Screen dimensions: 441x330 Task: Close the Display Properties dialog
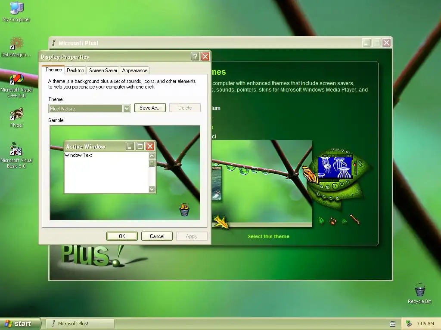pyautogui.click(x=205, y=57)
